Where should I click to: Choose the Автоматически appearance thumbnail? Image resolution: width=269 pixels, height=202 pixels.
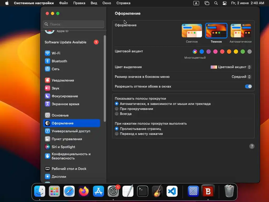pos(241,31)
